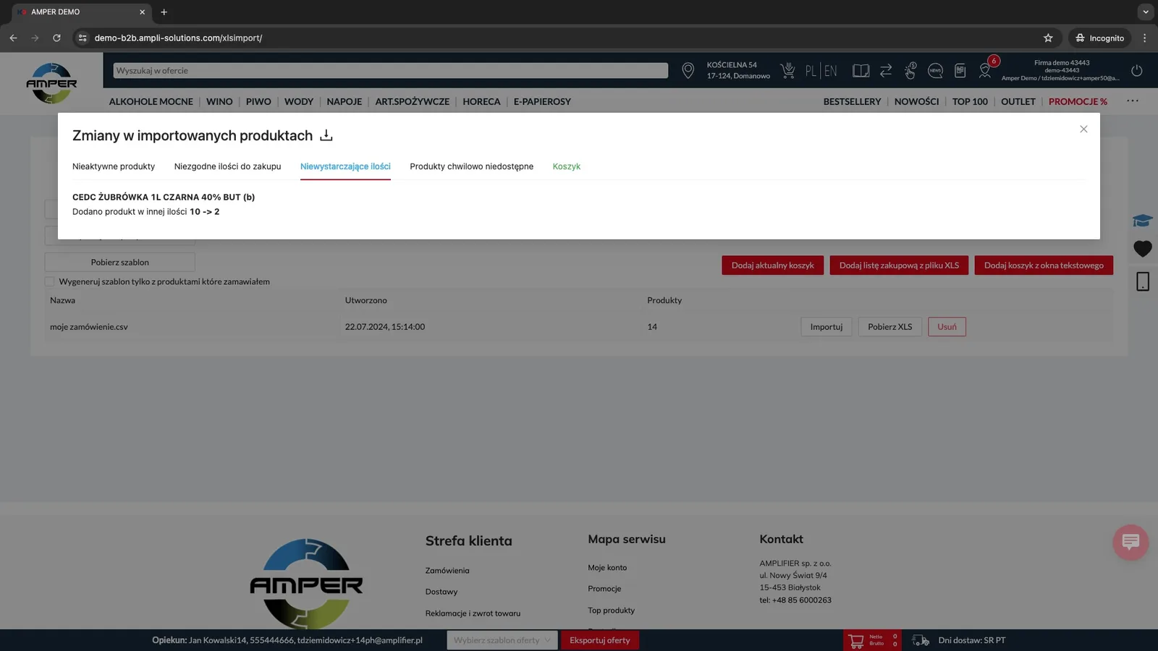This screenshot has width=1158, height=651.
Task: Click 'Dodaj listę zakupową z pliku XLS'
Action: (899, 265)
